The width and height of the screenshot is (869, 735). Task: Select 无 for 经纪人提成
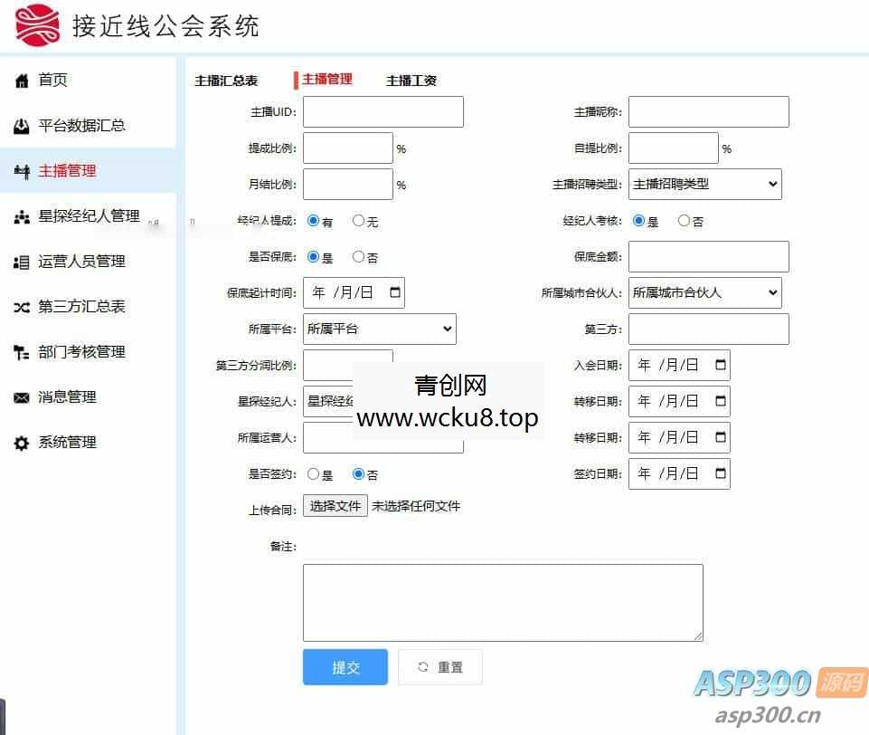pyautogui.click(x=355, y=220)
